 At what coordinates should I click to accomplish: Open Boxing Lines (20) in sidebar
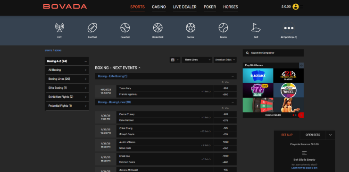pyautogui.click(x=67, y=79)
